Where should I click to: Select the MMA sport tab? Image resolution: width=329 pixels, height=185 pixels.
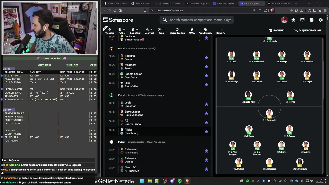click(x=192, y=31)
